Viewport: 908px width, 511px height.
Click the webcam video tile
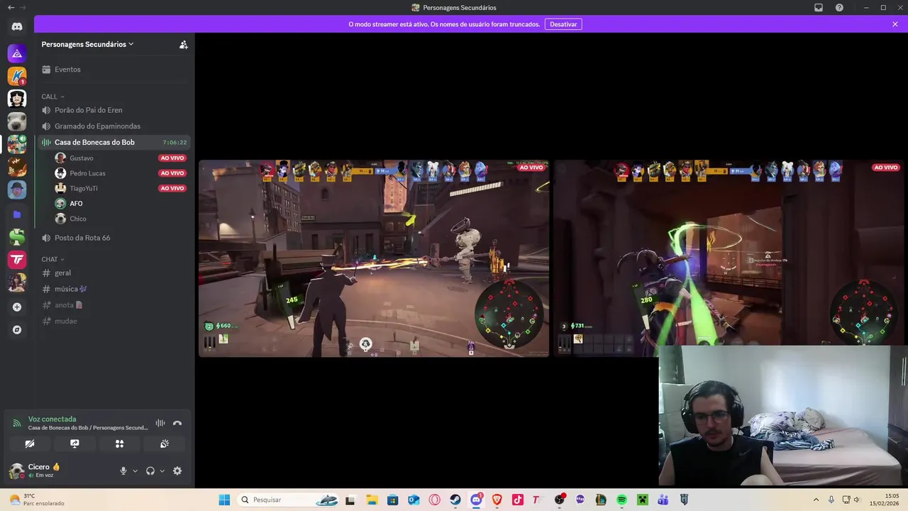[x=783, y=416]
